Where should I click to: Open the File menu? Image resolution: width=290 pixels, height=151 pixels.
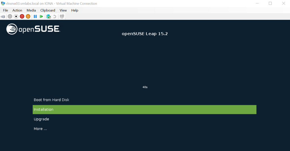point(5,10)
